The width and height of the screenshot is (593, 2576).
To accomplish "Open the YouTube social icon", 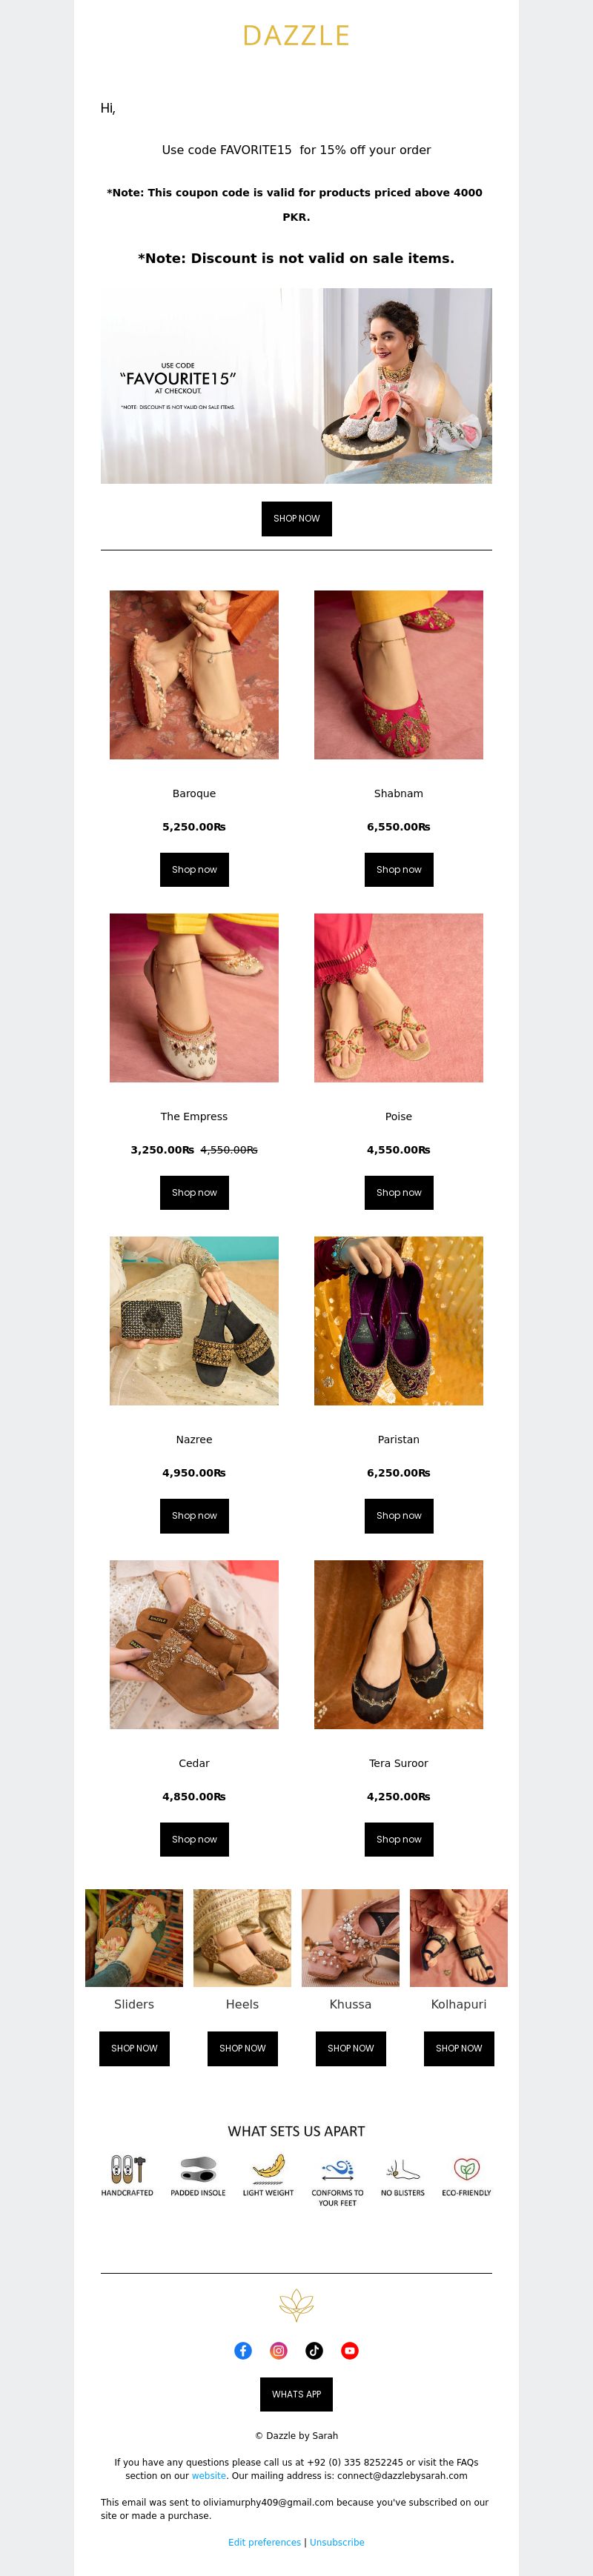I will tap(350, 2350).
